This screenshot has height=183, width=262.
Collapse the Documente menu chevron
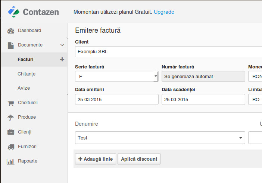[62, 45]
